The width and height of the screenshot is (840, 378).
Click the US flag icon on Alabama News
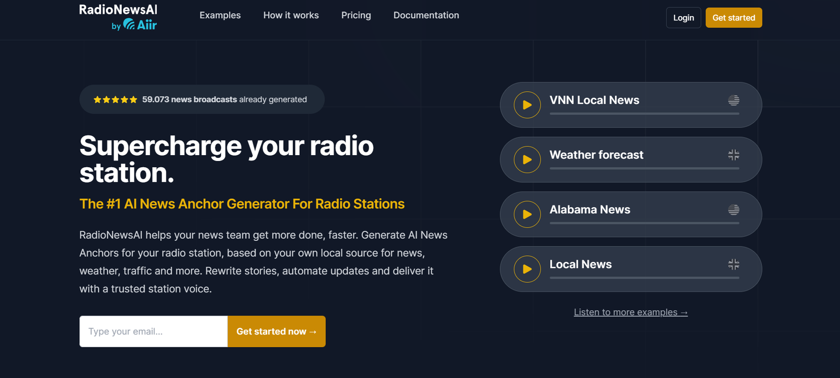coord(733,210)
